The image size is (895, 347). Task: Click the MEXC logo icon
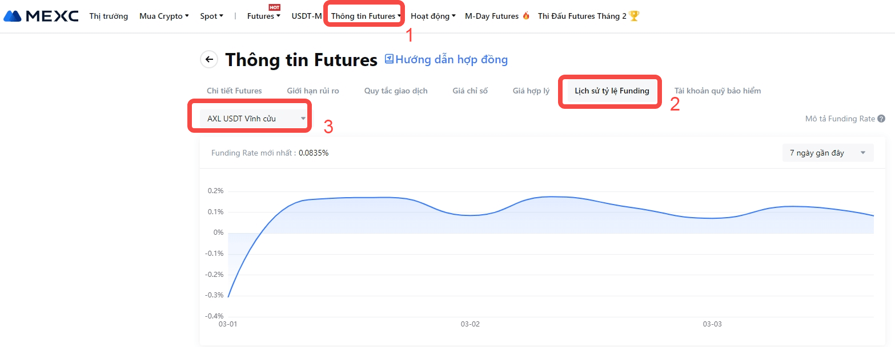[x=13, y=16]
